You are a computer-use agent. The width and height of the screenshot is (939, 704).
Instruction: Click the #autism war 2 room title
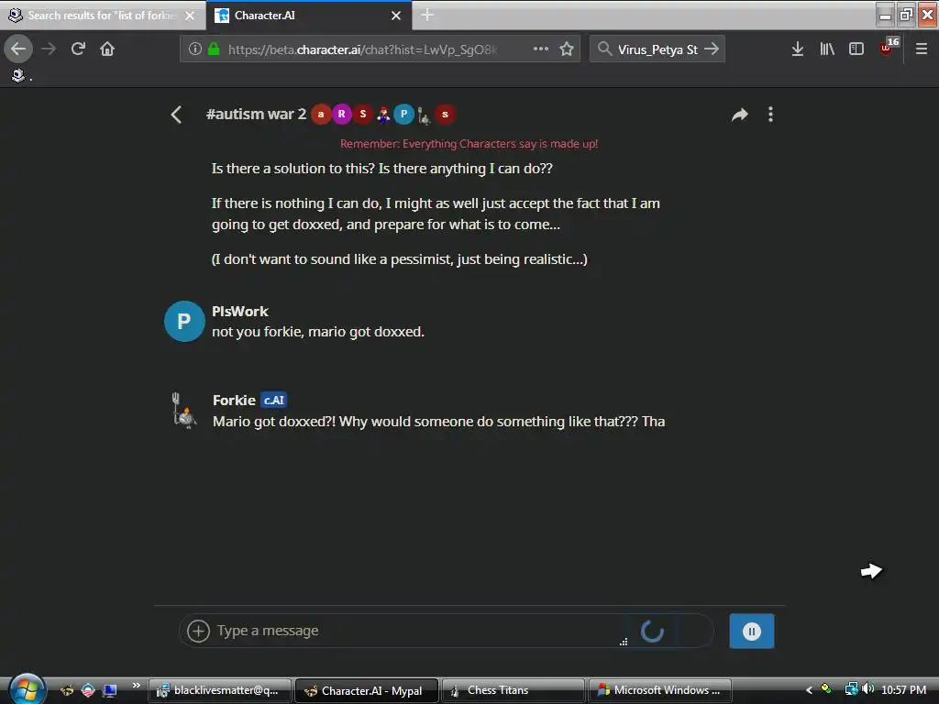(x=256, y=114)
